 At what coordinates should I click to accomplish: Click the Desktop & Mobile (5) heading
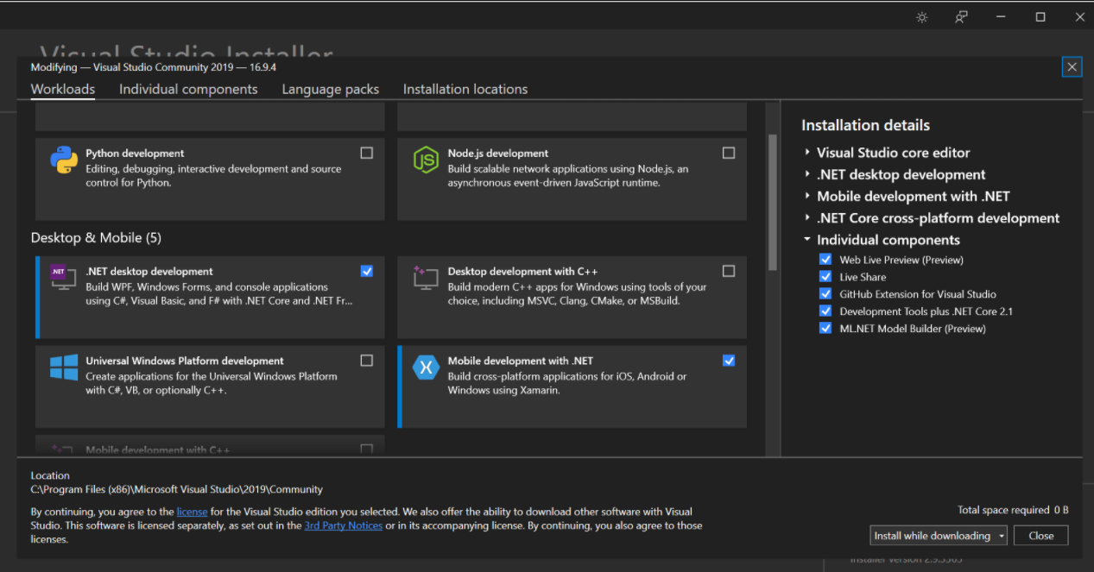[x=96, y=237]
